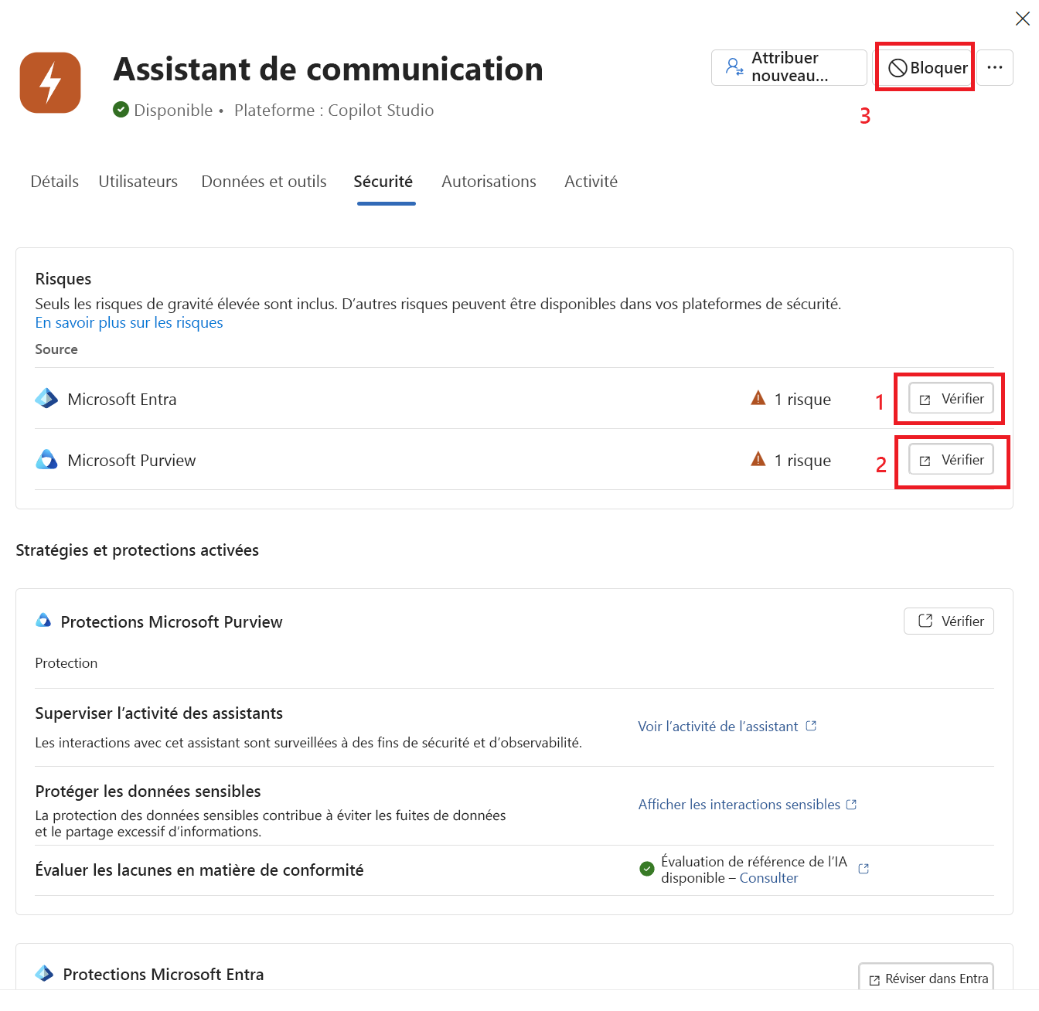
Task: Click the Plateforme : Copilot Studio text
Action: click(334, 111)
